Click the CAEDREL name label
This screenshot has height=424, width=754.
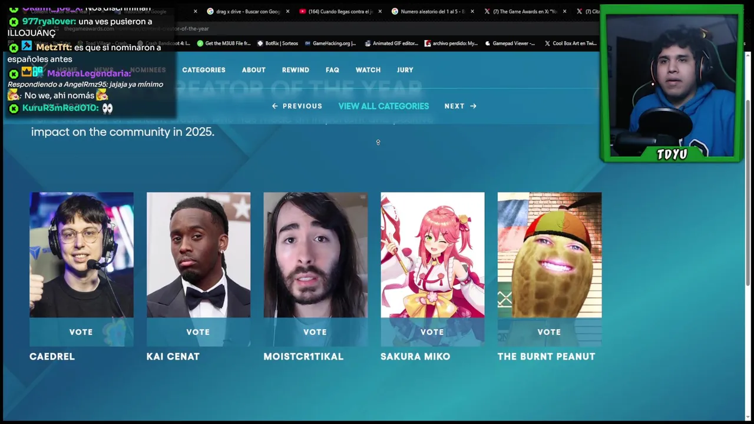point(52,356)
